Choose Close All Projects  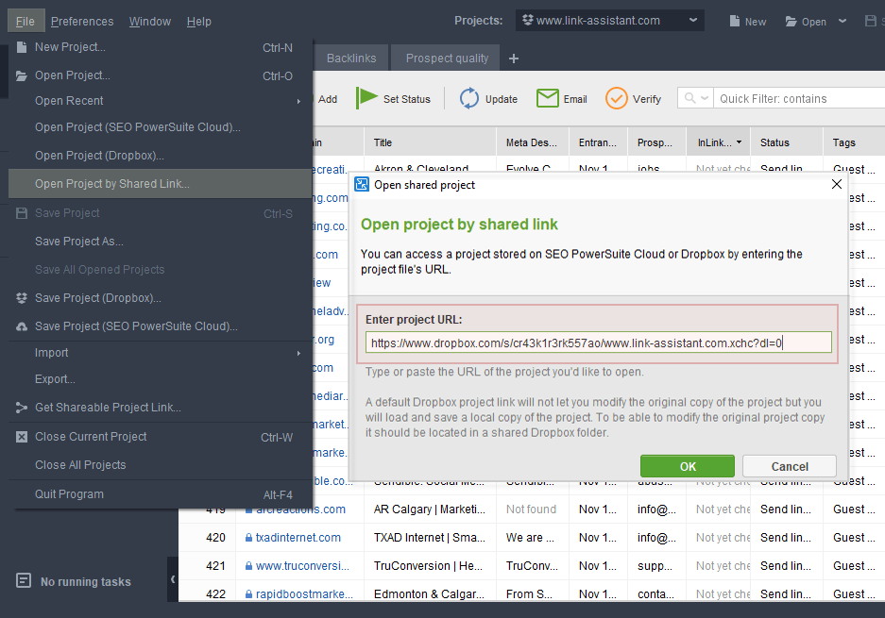coord(161,464)
